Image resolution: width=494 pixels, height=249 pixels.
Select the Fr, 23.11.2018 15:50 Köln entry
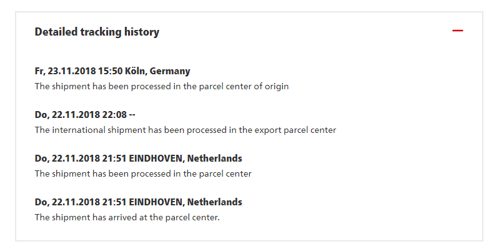tap(112, 71)
